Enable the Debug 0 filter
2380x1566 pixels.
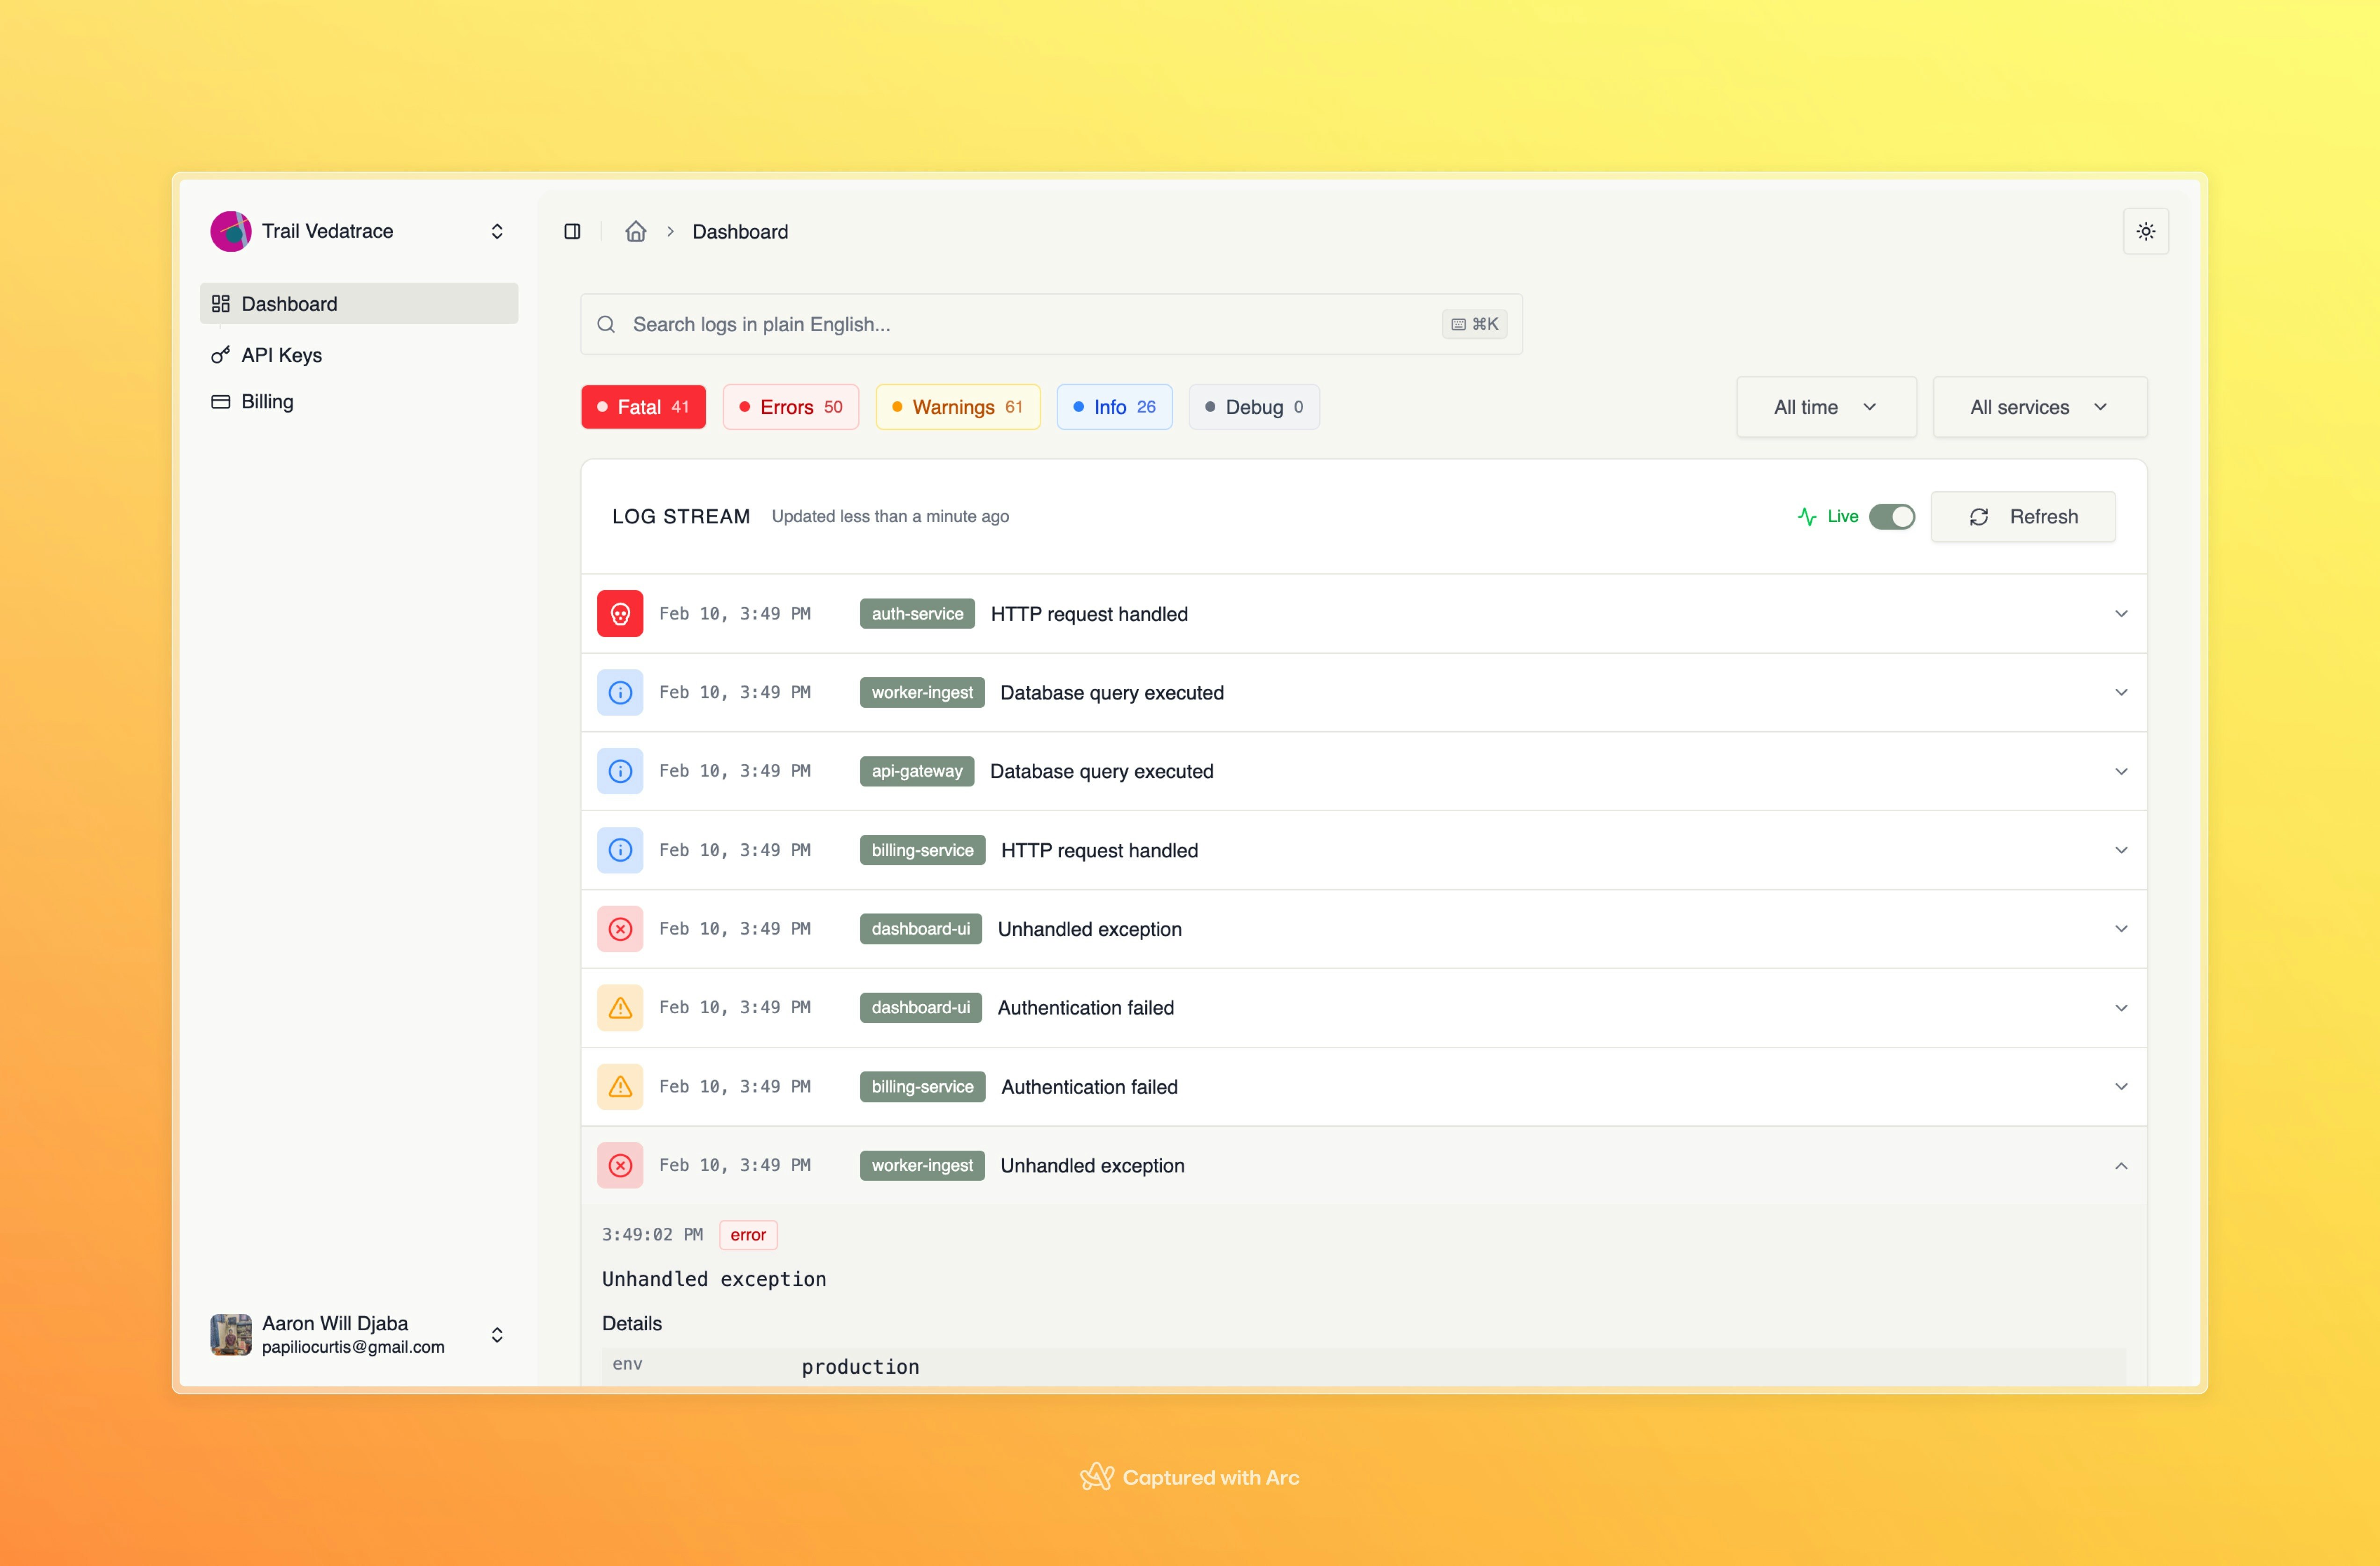(1253, 406)
